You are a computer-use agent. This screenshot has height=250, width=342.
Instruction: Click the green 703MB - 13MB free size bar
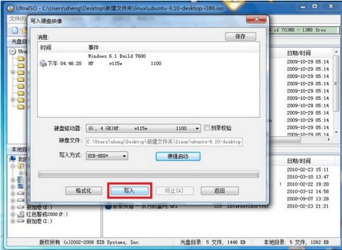[304, 30]
